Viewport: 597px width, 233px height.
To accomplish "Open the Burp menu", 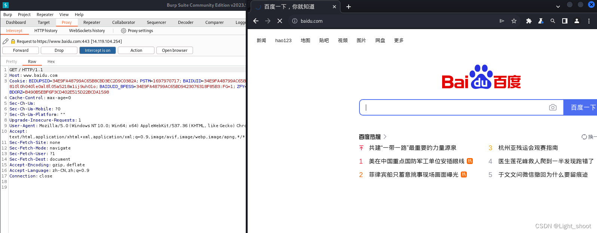I will click(8, 15).
